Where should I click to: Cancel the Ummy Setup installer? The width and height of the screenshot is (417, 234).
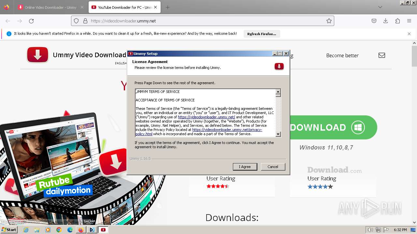pos(273,167)
